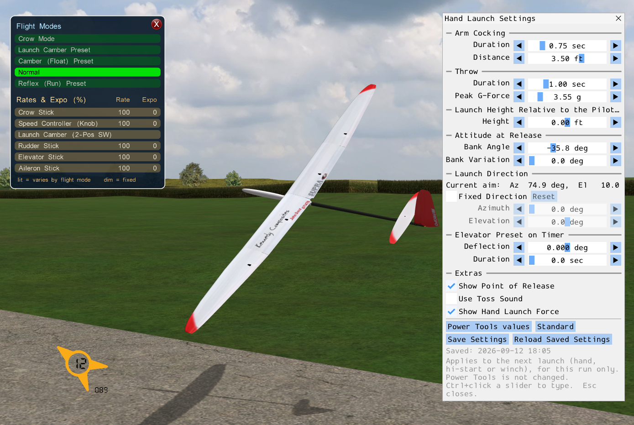Select Reflex (Run) Preset flight mode
Image resolution: width=634 pixels, height=425 pixels.
(x=88, y=84)
